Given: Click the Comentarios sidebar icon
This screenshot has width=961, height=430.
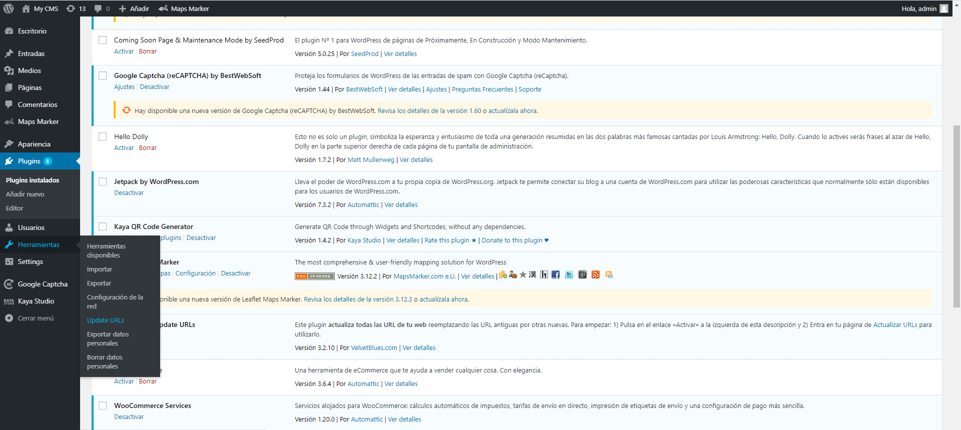Looking at the screenshot, I should pyautogui.click(x=9, y=104).
